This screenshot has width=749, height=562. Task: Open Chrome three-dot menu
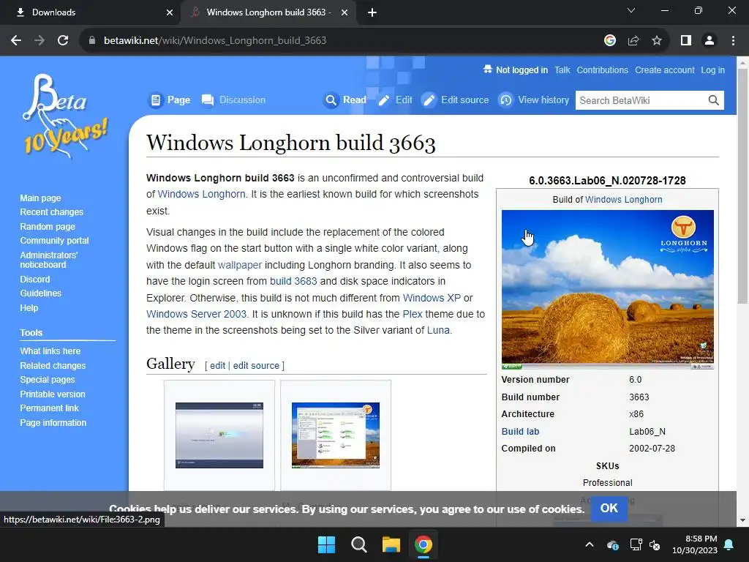tap(733, 41)
